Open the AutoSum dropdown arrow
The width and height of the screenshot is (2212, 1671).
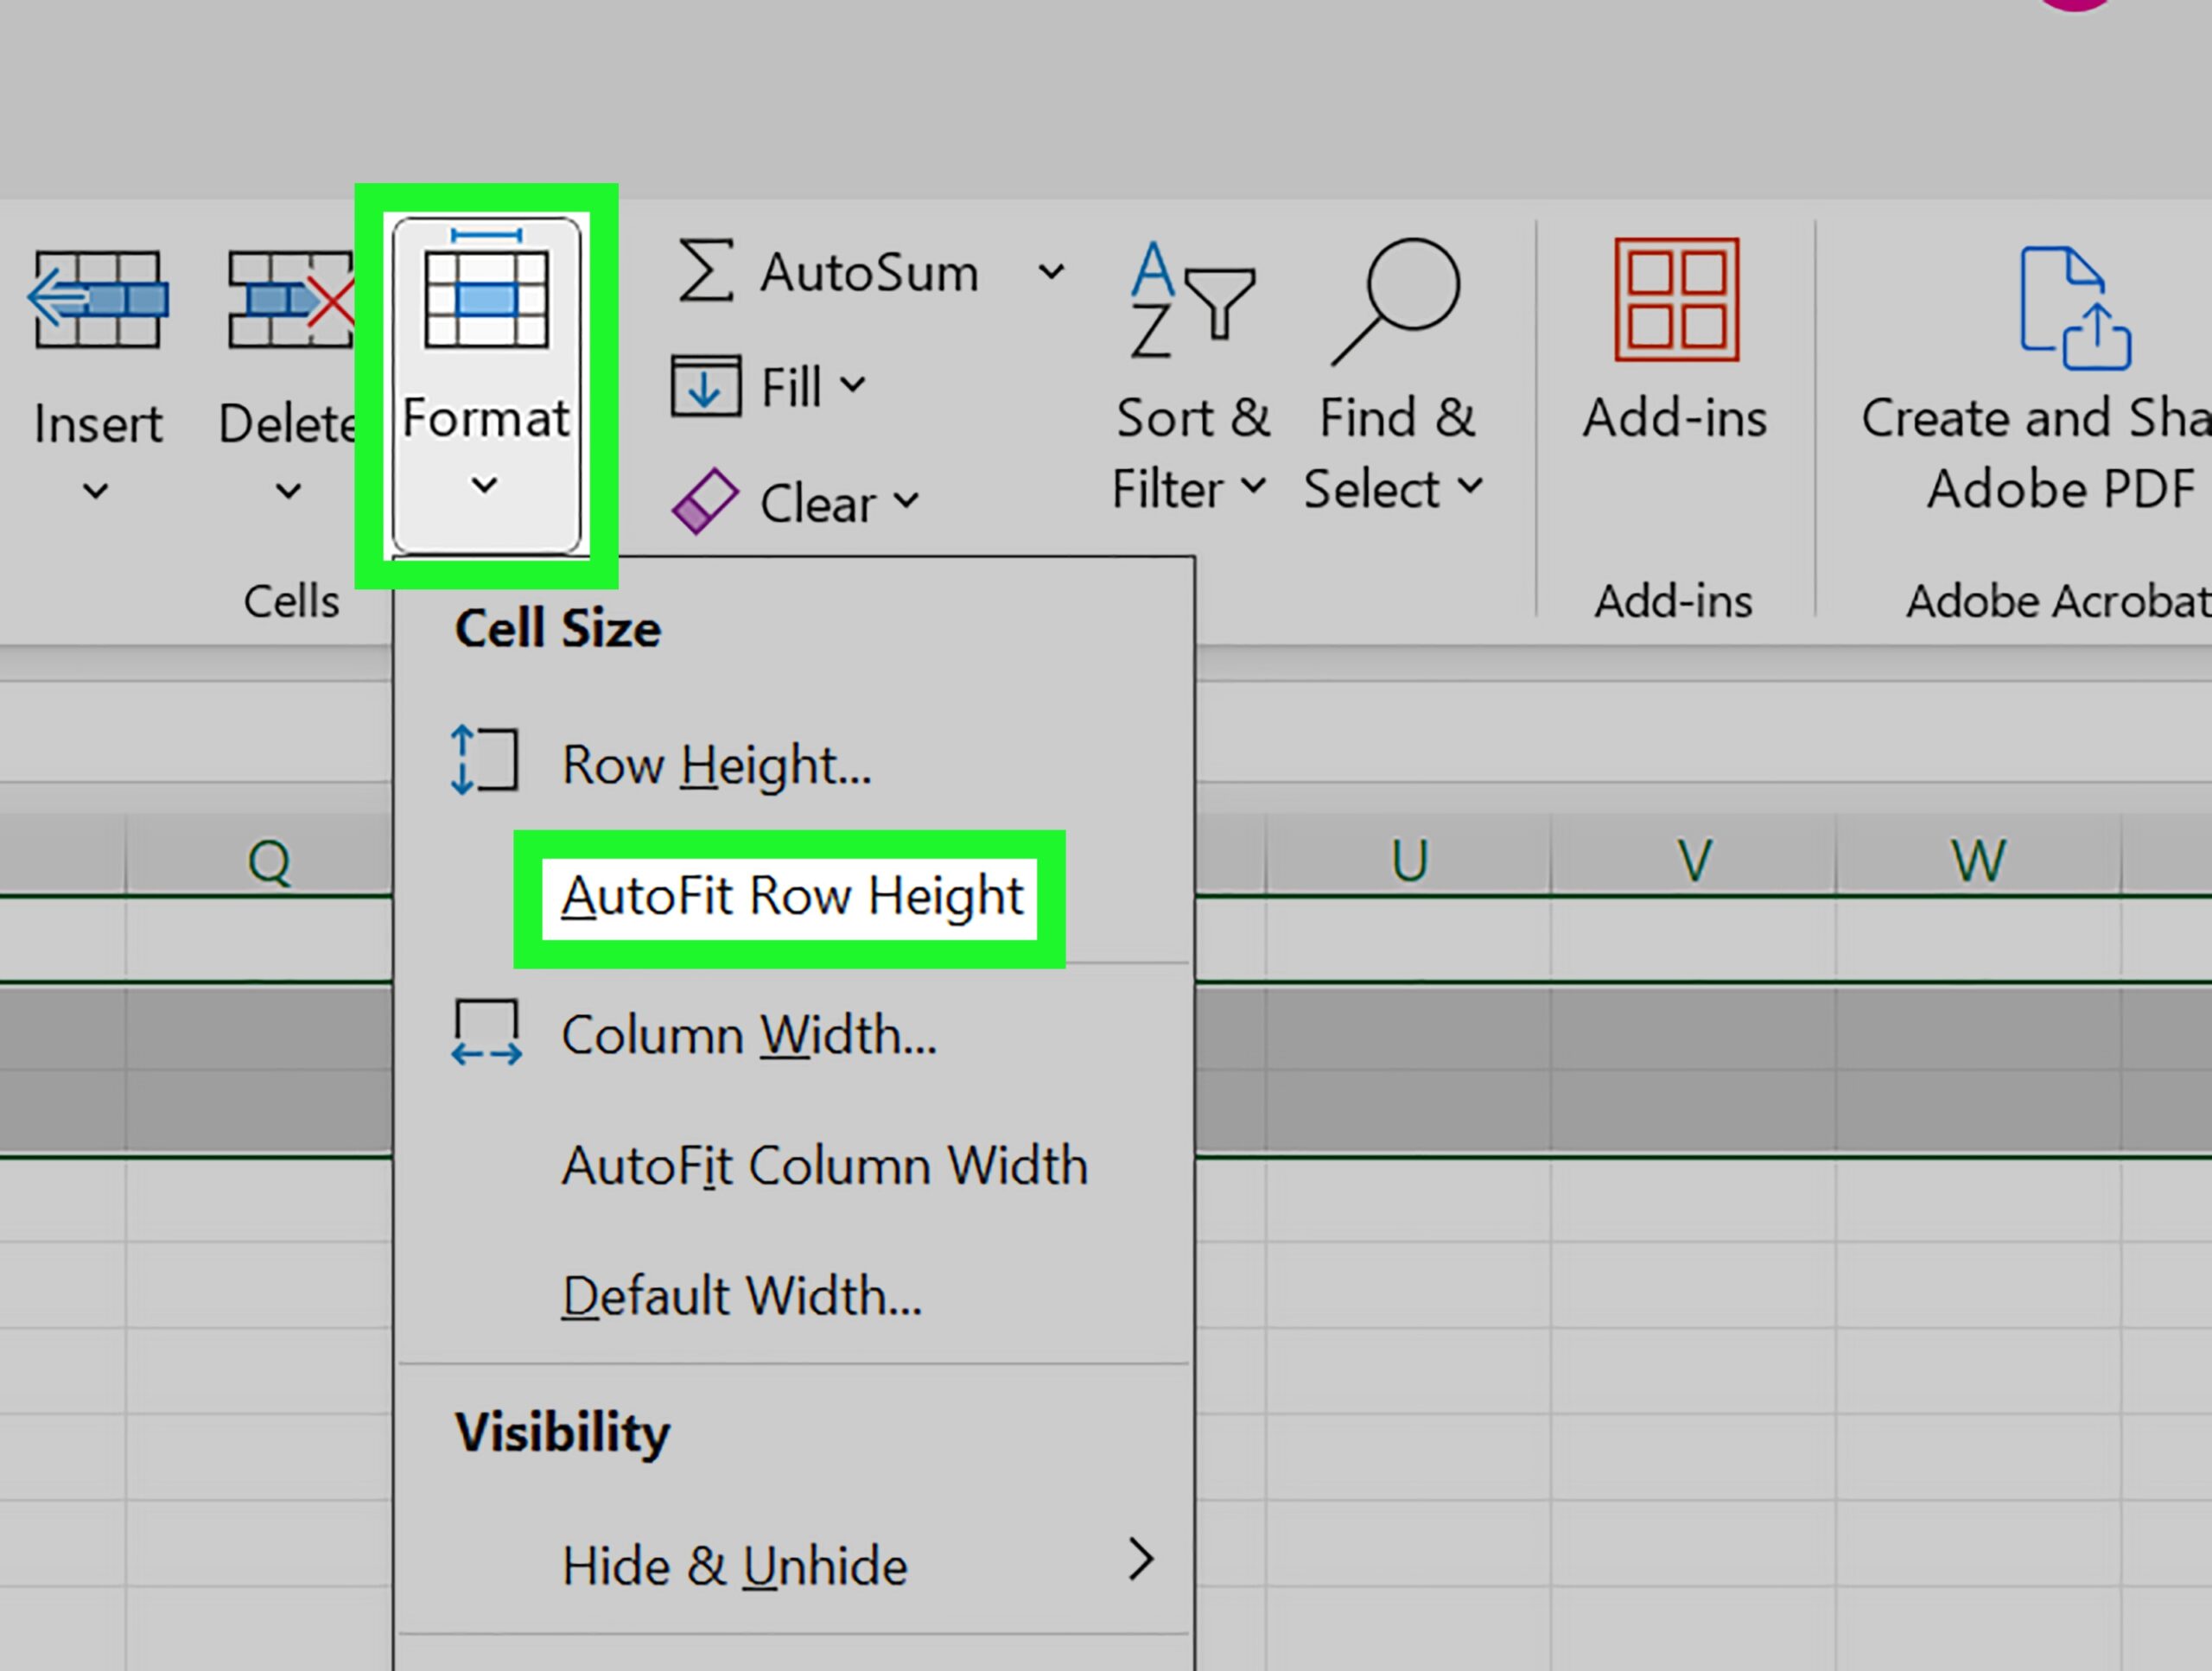1051,271
